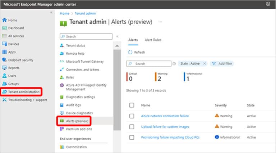Sort by the Severity column header
Screen dimensions: 276x153
tap(221, 105)
